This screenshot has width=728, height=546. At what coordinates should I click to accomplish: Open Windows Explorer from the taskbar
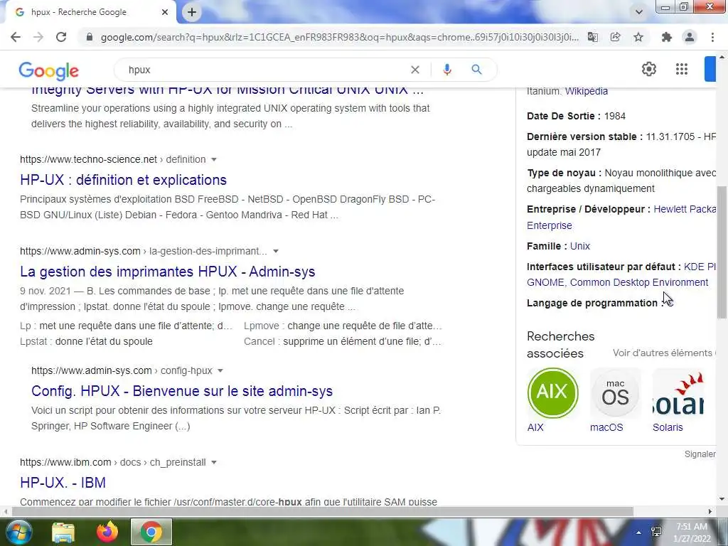click(63, 532)
